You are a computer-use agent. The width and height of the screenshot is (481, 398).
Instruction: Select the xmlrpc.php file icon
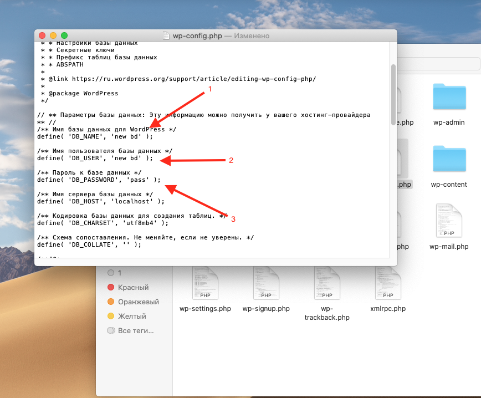click(x=388, y=283)
